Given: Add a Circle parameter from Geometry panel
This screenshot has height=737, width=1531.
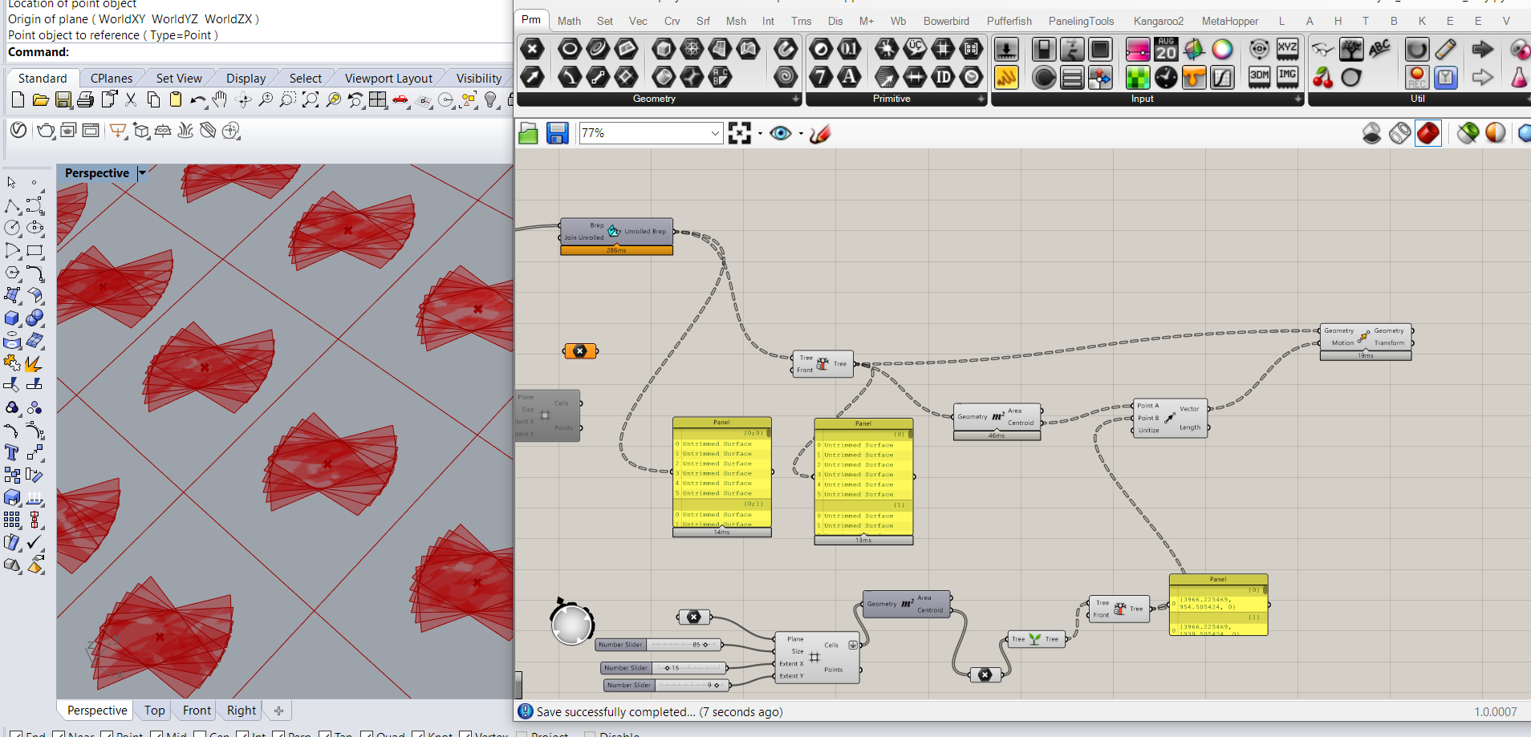Looking at the screenshot, I should click(x=569, y=49).
